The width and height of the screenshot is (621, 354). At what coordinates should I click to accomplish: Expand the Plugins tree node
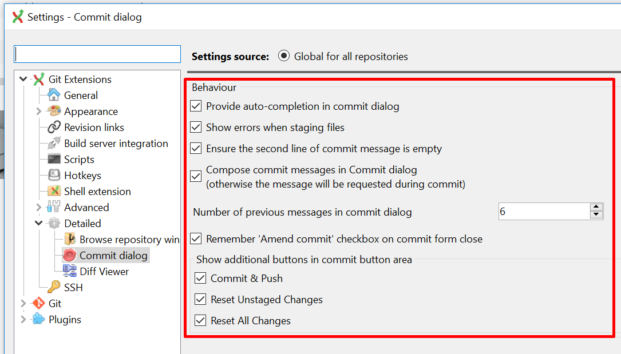click(23, 319)
